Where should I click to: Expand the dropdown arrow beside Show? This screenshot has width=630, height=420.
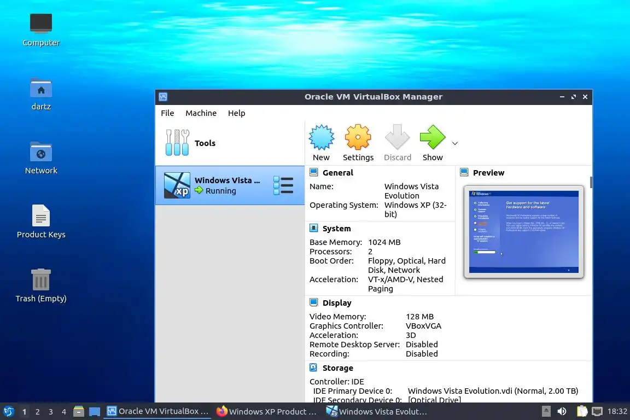click(x=455, y=143)
